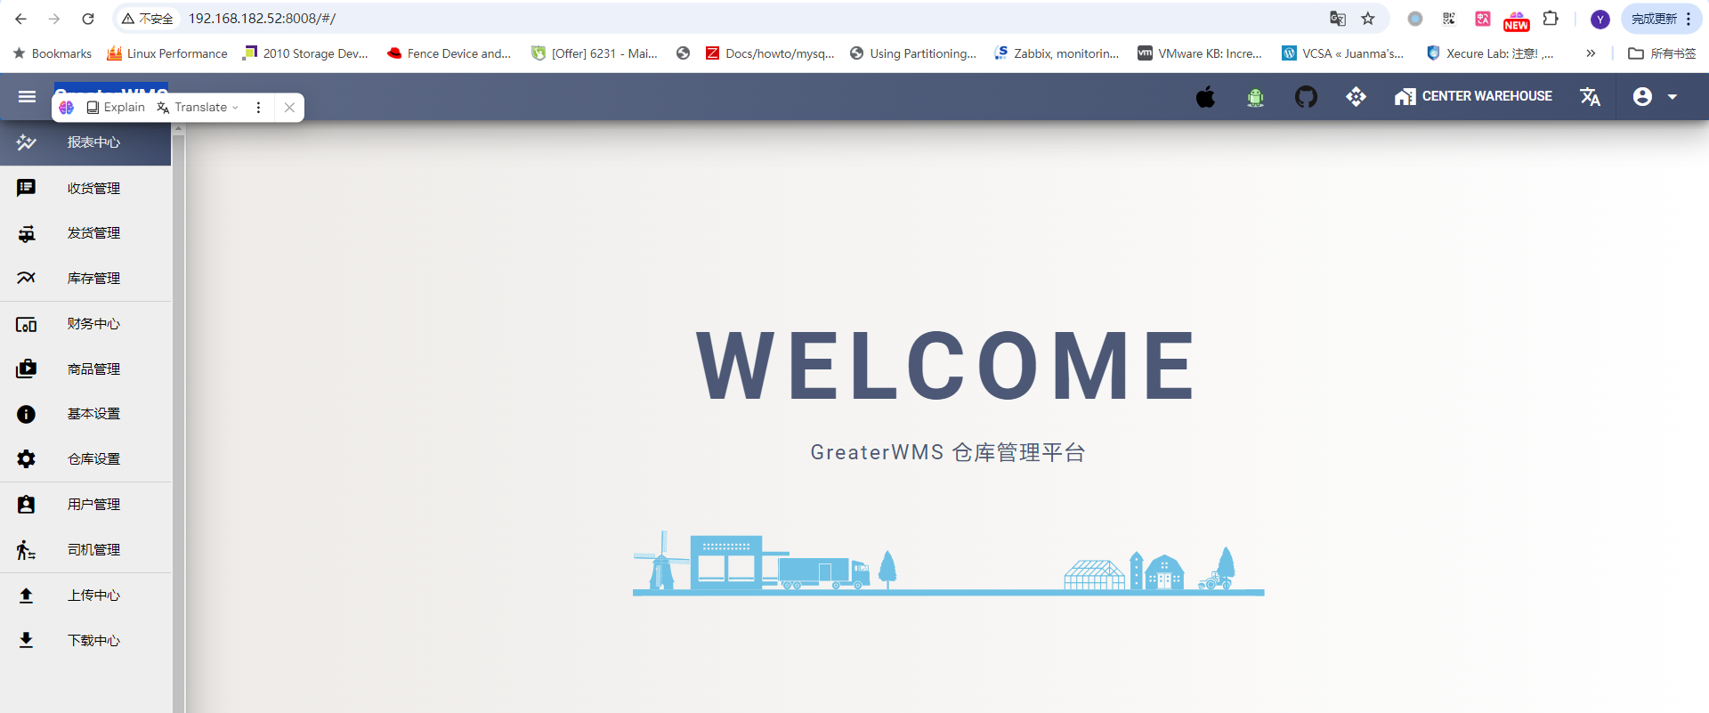Reload the page

(x=88, y=19)
